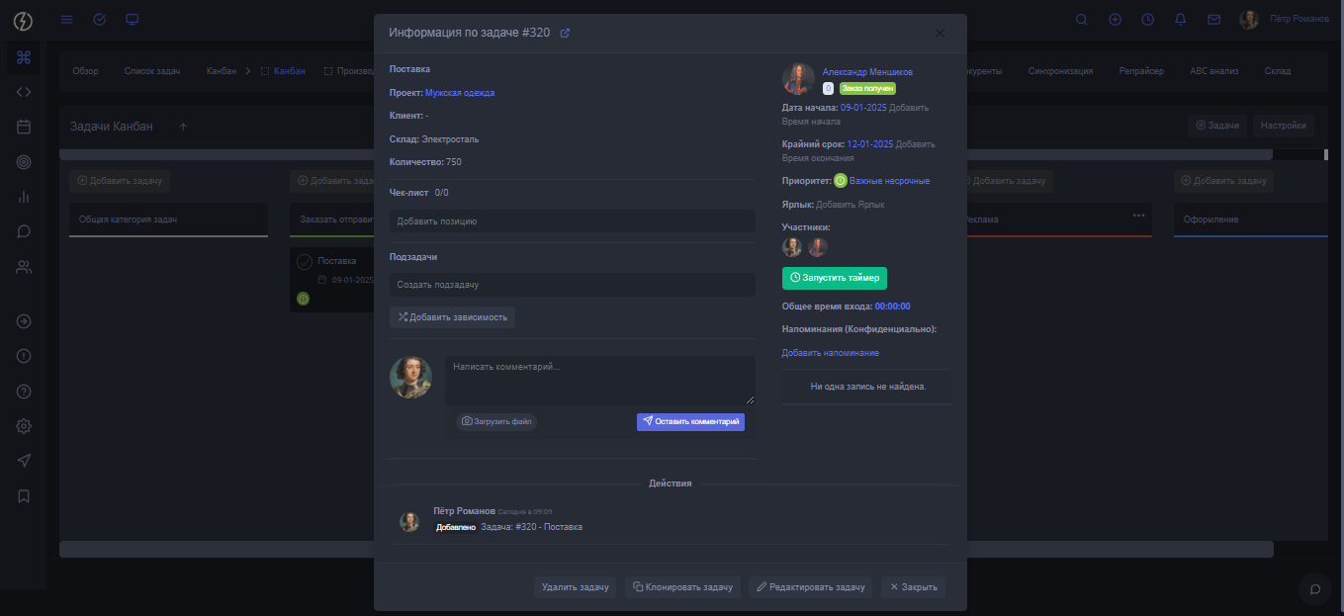Open the chat icon in left sidebar
Image resolution: width=1344 pixels, height=616 pixels.
pos(24,231)
